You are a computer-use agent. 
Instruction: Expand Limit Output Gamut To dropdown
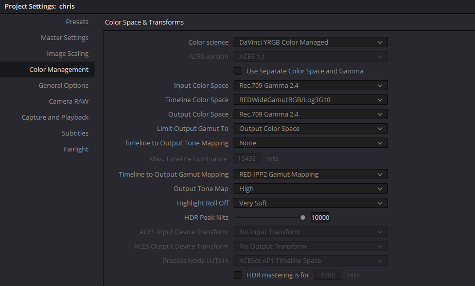pos(311,129)
